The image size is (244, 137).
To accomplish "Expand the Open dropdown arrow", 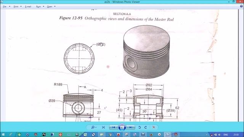I will point(55,6).
